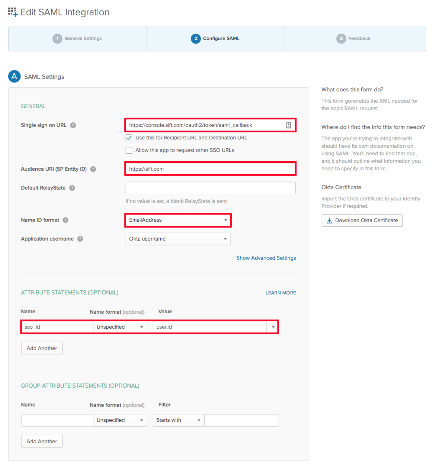
Task: Click the help icon next to Single sign on URL
Action: [73, 125]
